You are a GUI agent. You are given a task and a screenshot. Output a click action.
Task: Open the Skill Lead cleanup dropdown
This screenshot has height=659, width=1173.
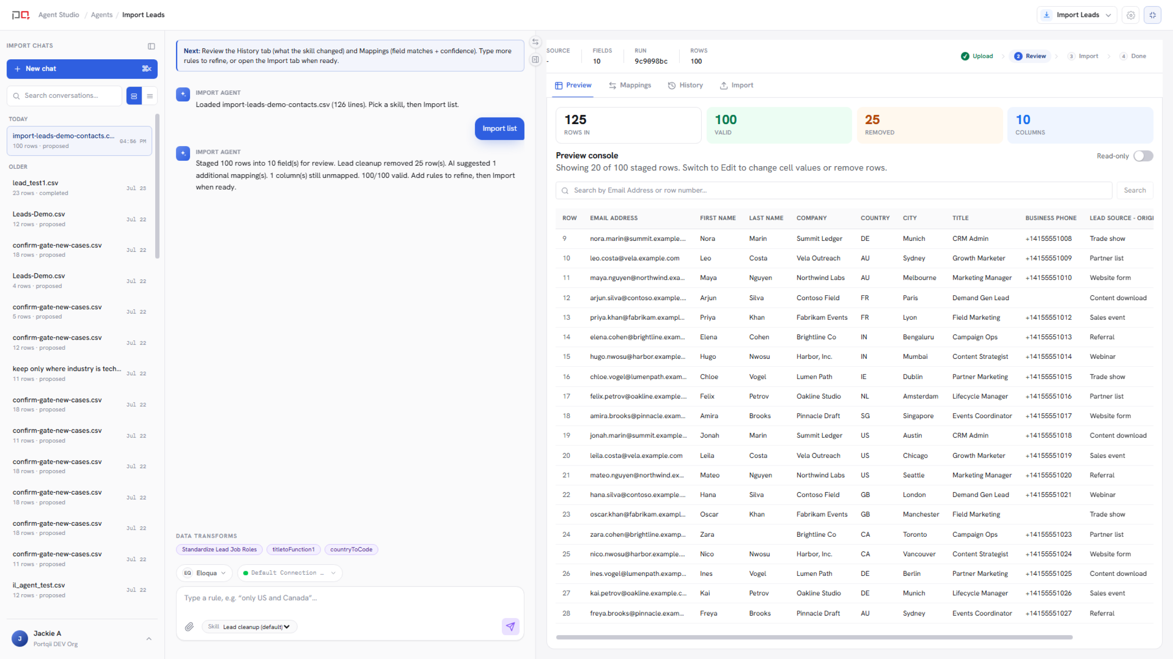250,627
